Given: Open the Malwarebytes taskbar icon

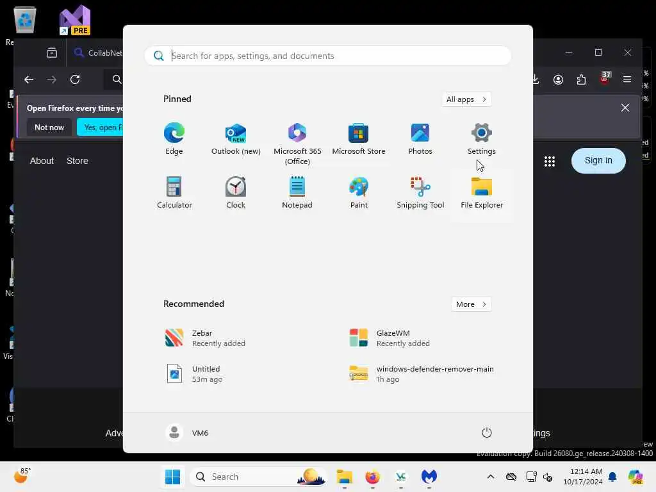Looking at the screenshot, I should pos(429,477).
